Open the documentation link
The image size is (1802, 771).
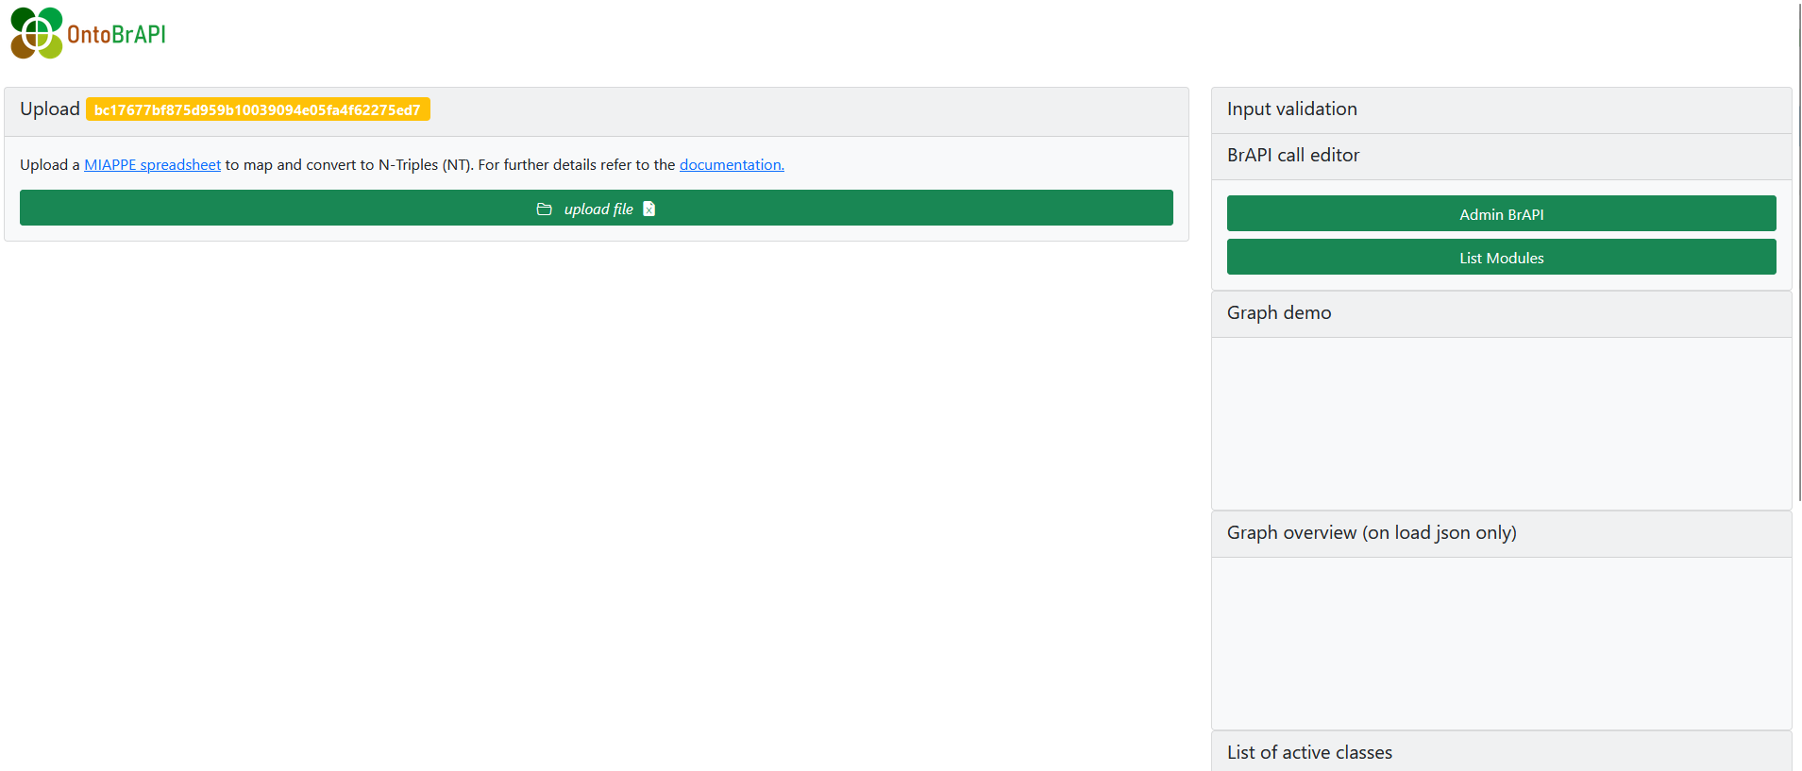[x=732, y=164]
